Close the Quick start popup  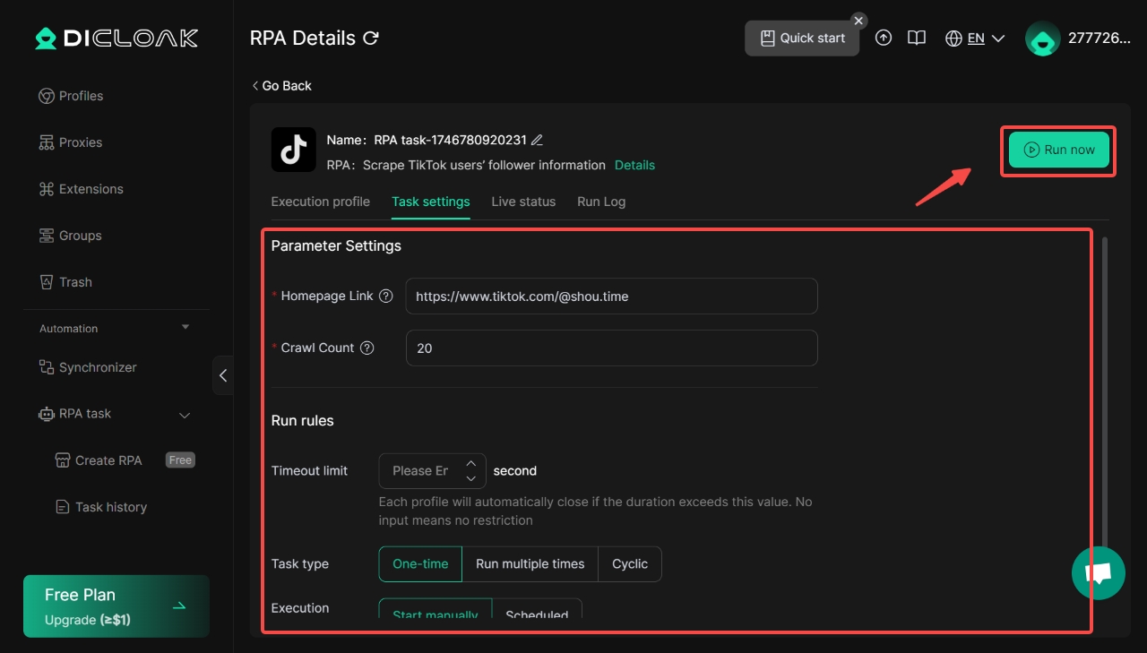pyautogui.click(x=858, y=21)
